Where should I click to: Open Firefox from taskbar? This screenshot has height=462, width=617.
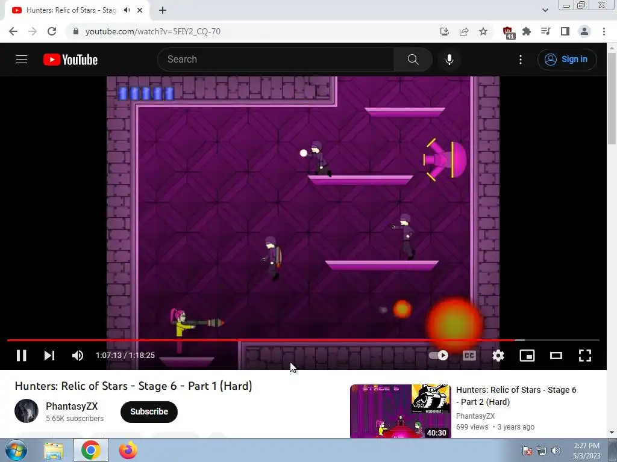(x=128, y=450)
